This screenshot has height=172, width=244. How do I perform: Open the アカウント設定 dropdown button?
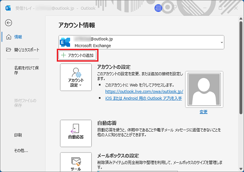coord(76,77)
